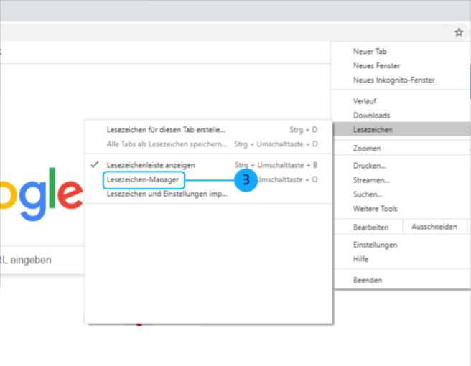
Task: Select Neuer Tab menu entry
Action: pyautogui.click(x=370, y=52)
